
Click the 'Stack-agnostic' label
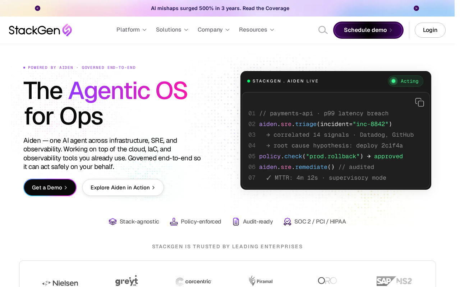(x=139, y=222)
